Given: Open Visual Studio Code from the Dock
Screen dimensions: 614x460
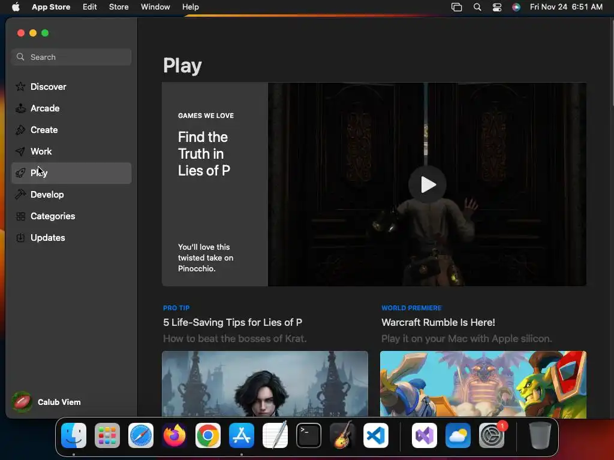Looking at the screenshot, I should tap(376, 435).
